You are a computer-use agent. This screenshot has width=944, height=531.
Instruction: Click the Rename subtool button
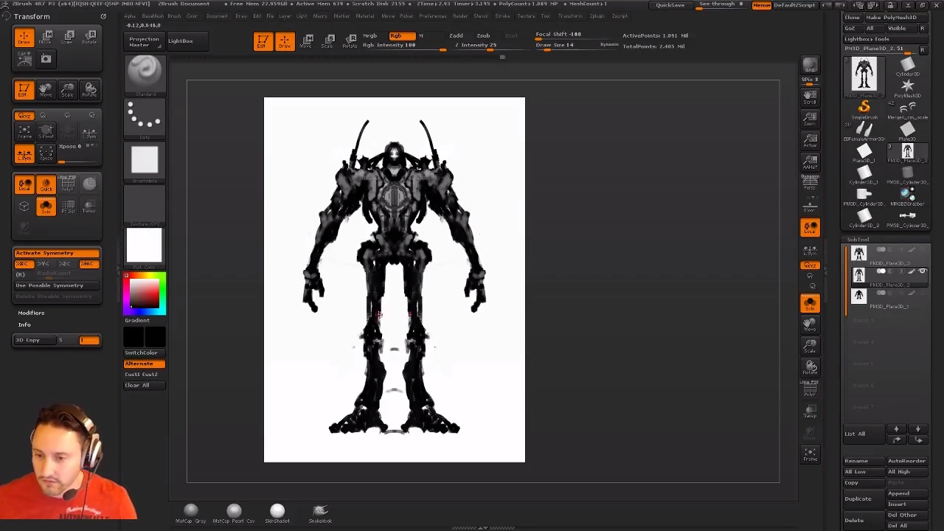point(863,461)
